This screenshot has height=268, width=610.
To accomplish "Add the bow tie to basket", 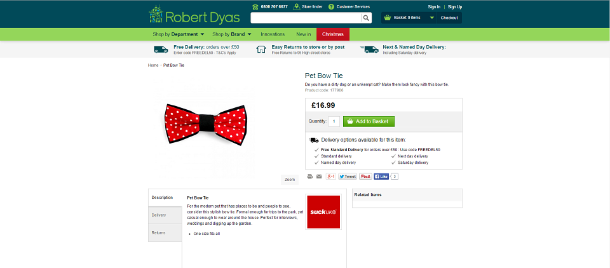I will point(369,121).
